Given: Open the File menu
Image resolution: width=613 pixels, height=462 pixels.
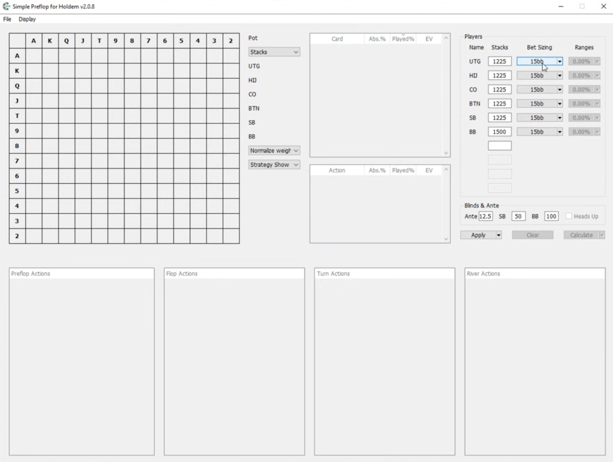Looking at the screenshot, I should point(7,19).
